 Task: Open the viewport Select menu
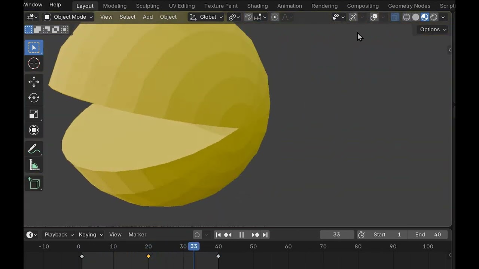[127, 17]
